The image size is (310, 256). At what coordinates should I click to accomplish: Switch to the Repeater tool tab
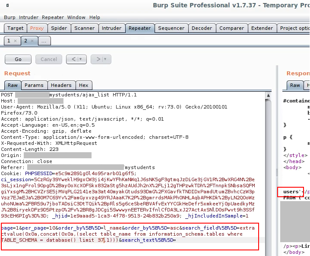[139, 28]
